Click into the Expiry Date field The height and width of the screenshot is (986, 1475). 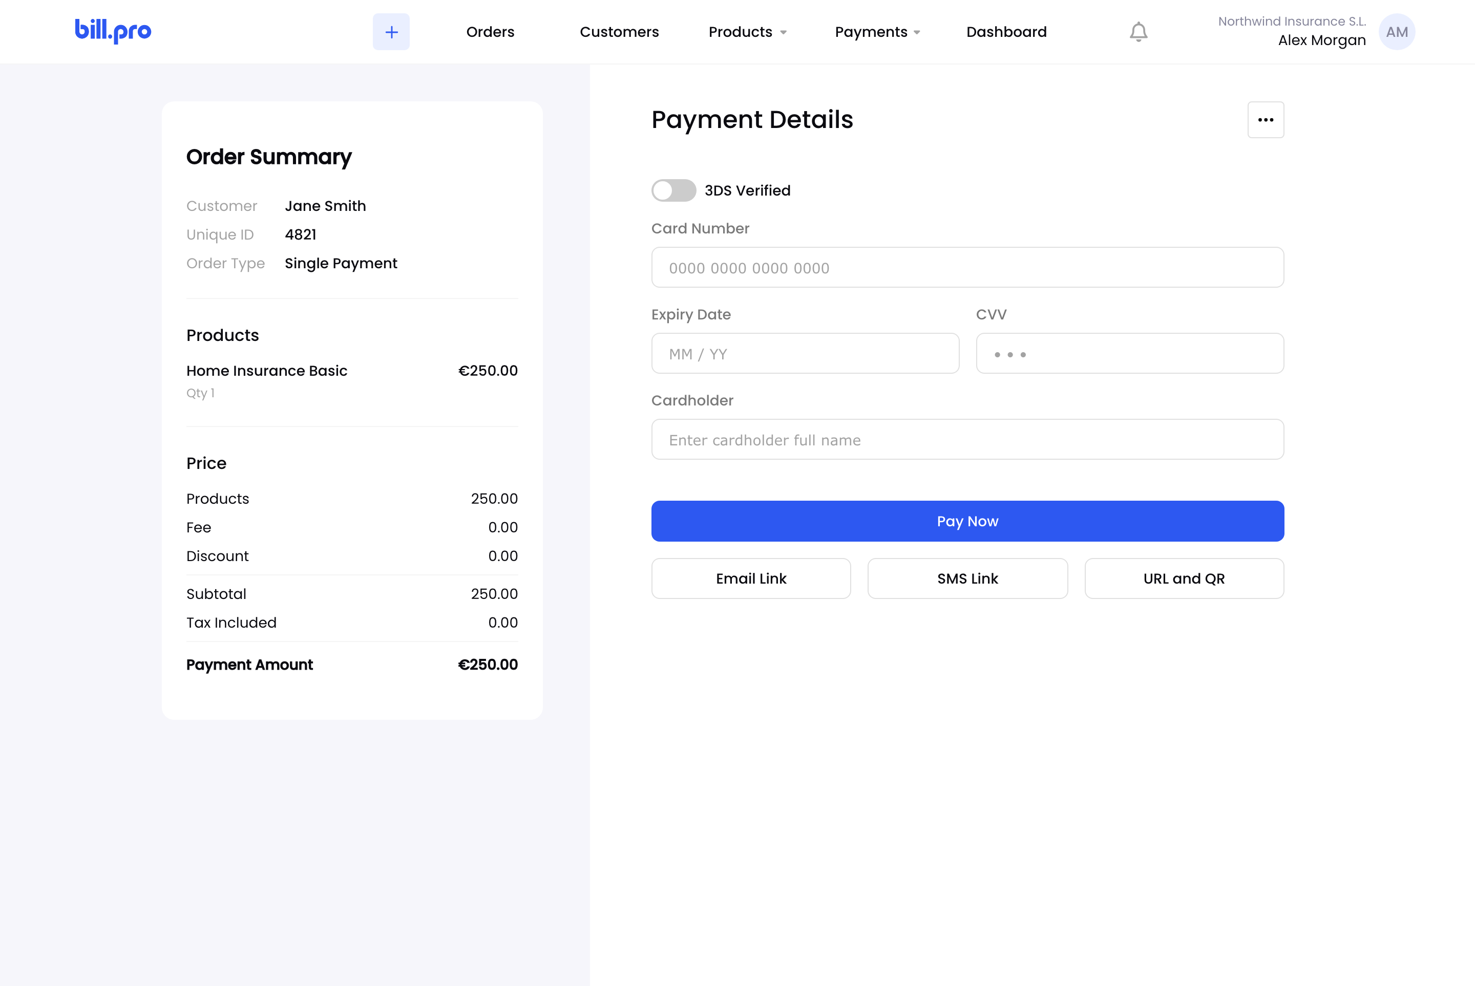pos(805,353)
